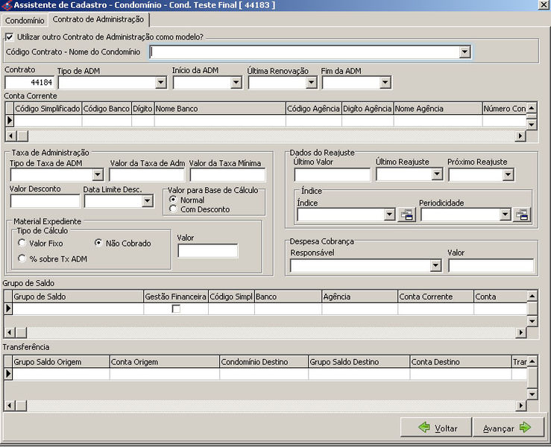Click the Valor da Taxa Mínima field
Screen dimensions: 551x447
pyautogui.click(x=227, y=175)
